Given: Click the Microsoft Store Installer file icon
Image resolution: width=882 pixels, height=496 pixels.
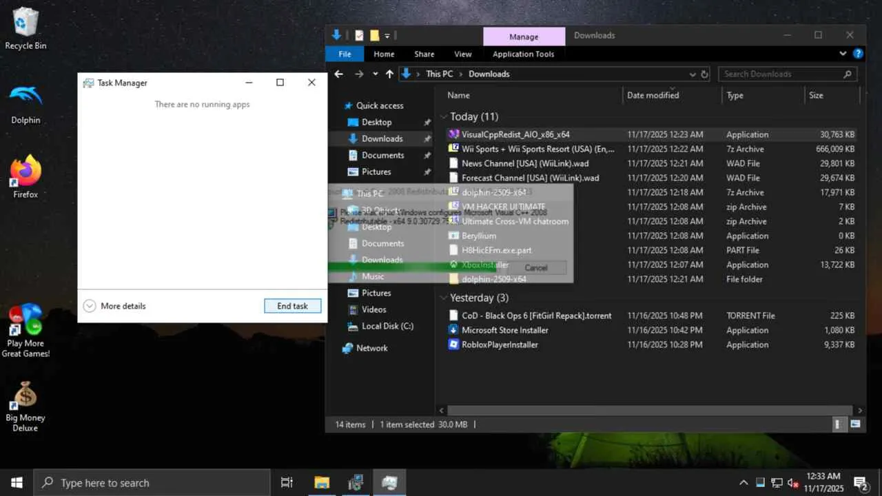Looking at the screenshot, I should (453, 330).
